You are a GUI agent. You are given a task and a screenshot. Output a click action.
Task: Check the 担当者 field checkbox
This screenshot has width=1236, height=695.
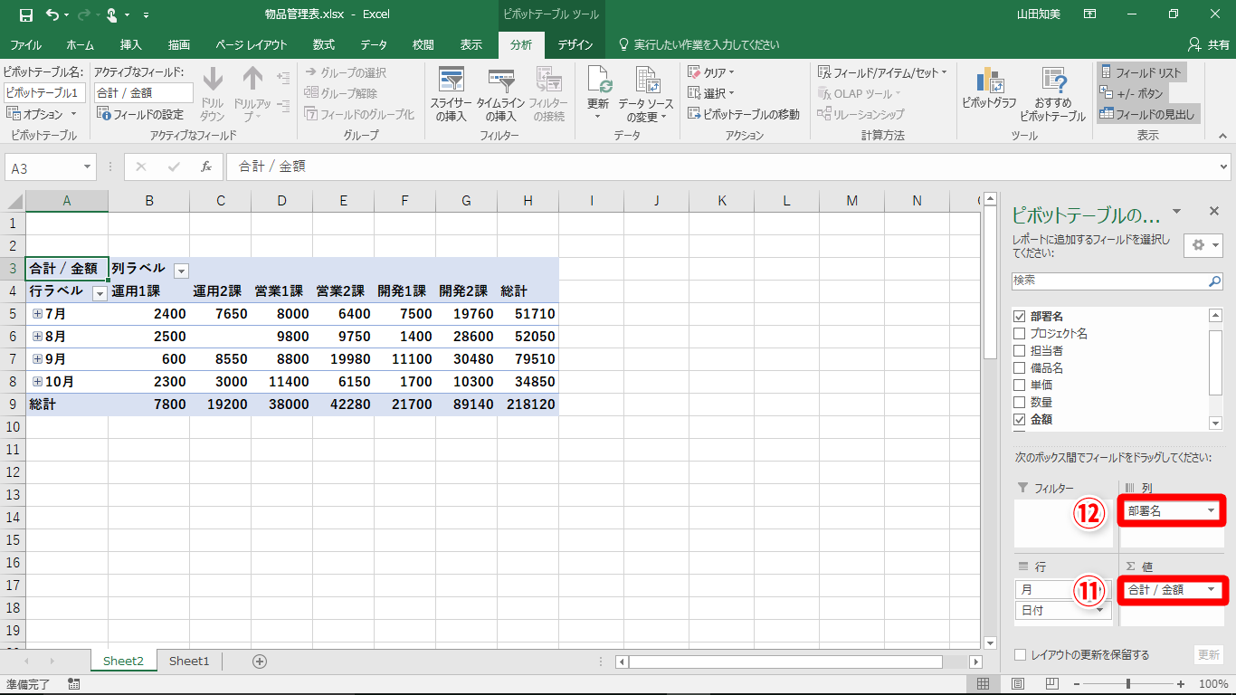(1020, 350)
